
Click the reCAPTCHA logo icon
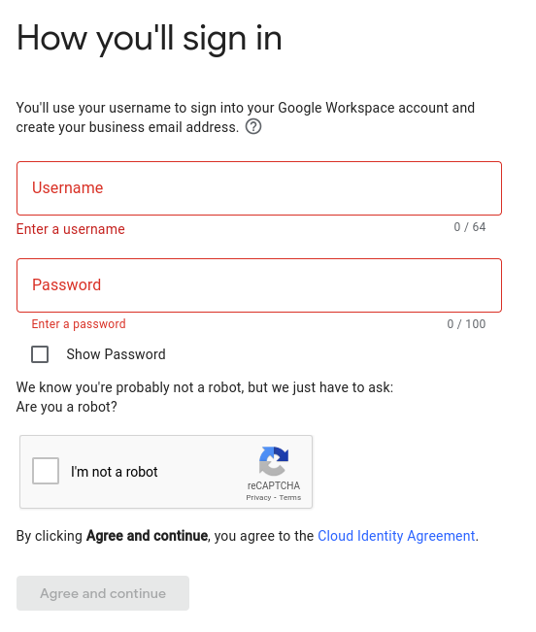tap(274, 461)
